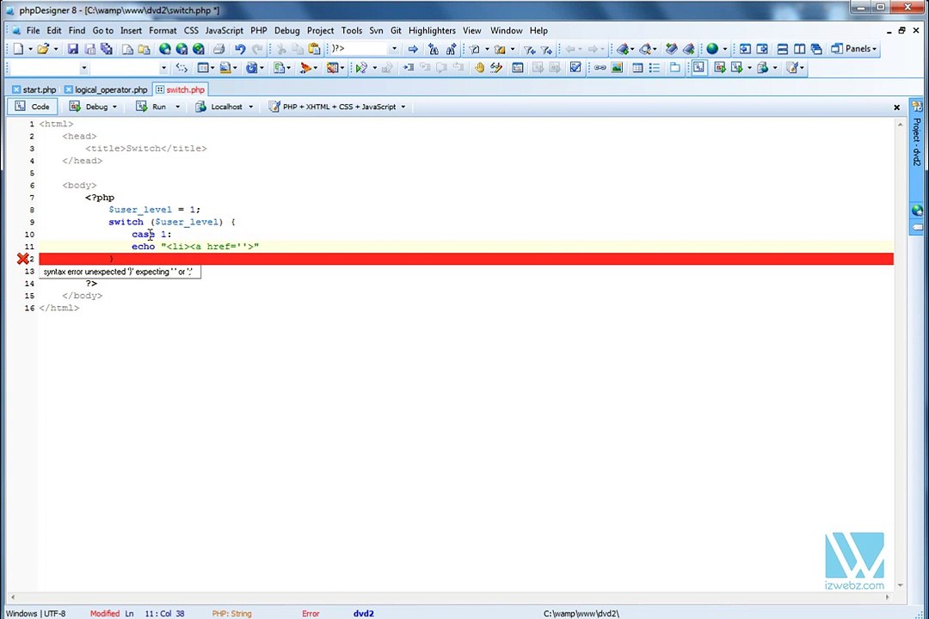Screen dimensions: 929x619
Task: Click the syntax error tooltip message
Action: pyautogui.click(x=120, y=272)
